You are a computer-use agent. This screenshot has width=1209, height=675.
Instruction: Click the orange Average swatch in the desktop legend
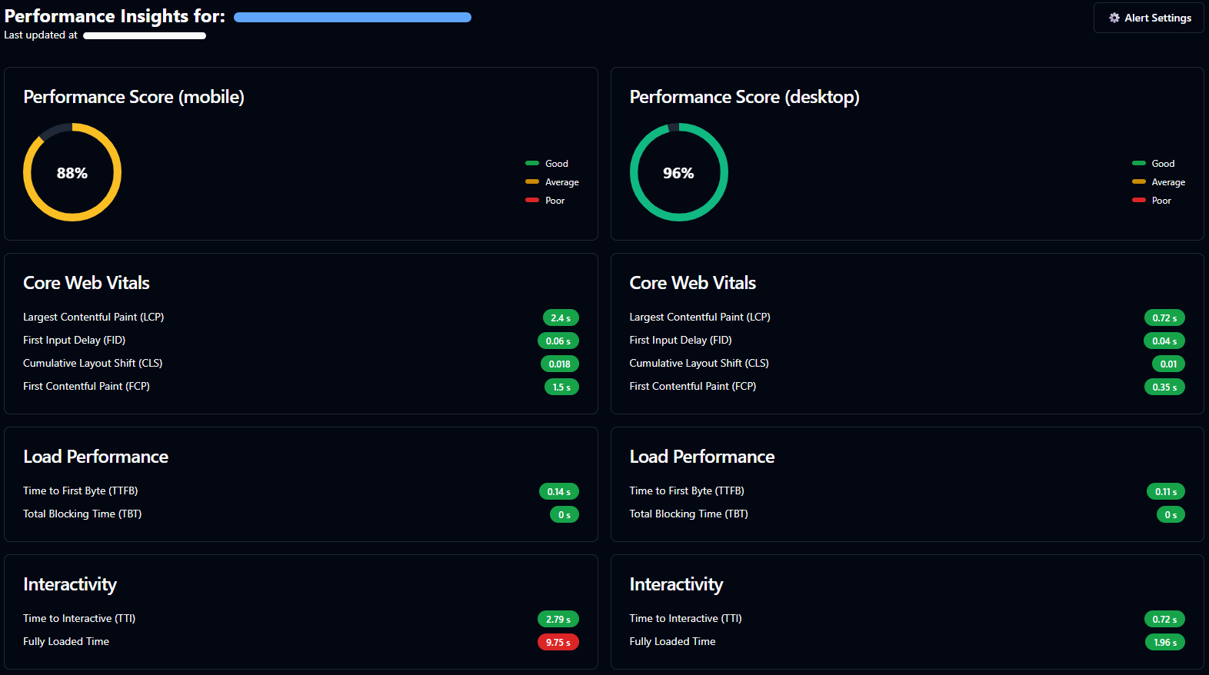[x=1139, y=181]
